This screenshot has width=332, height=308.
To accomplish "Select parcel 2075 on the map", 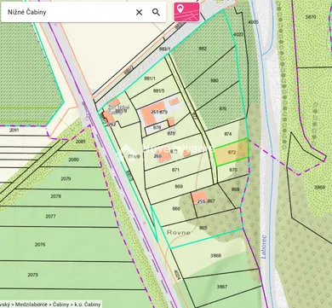I will pyautogui.click(x=33, y=275).
